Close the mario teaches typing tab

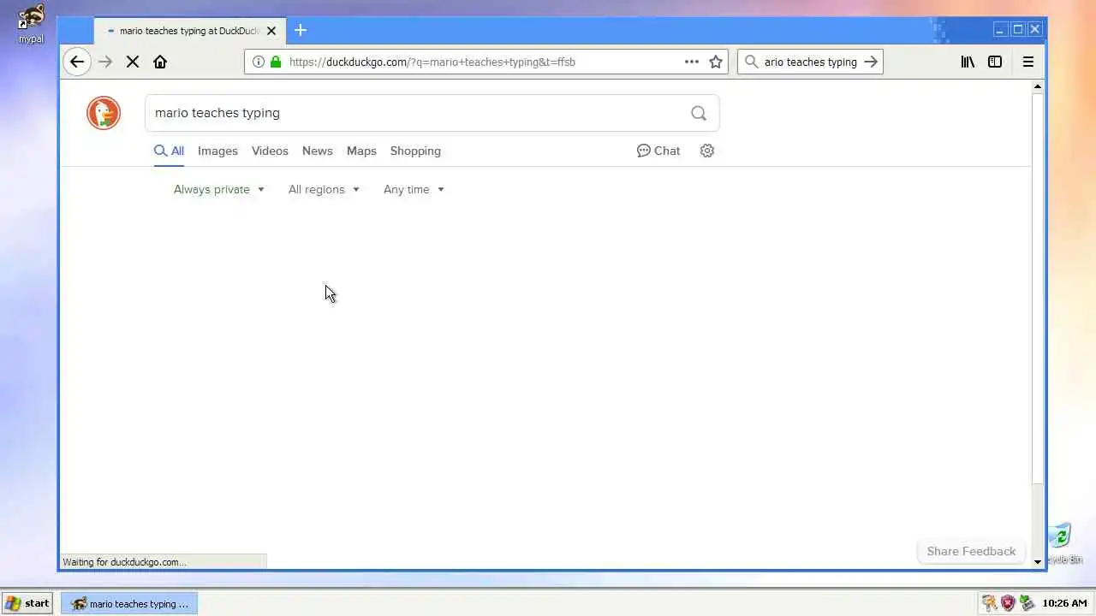271,31
